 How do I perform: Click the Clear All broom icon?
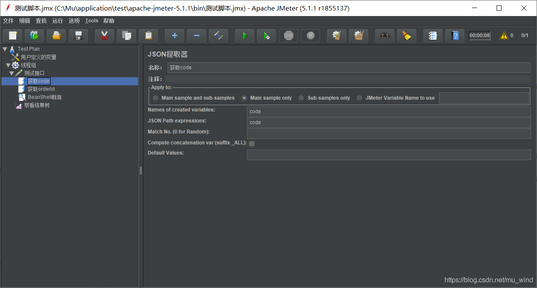[407, 36]
